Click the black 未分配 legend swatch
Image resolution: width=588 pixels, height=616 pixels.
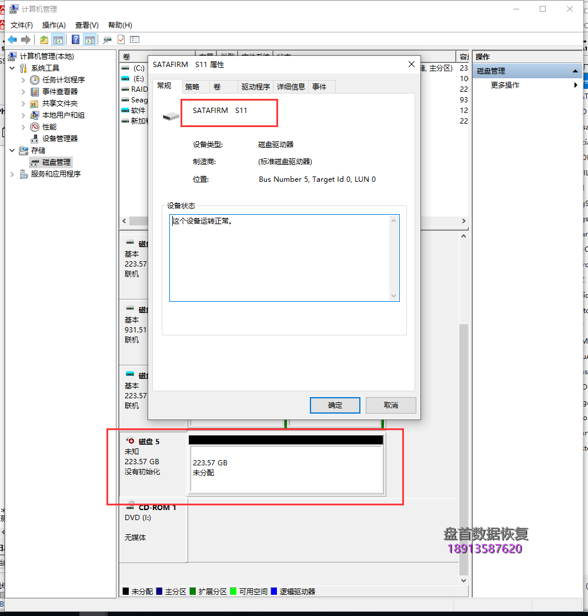(126, 591)
